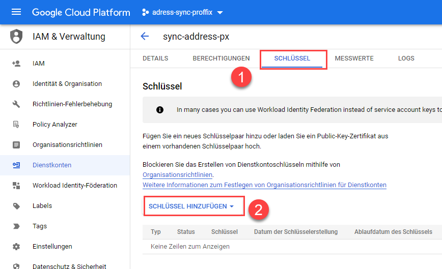
Task: Follow the Organisationsrichtlinien link
Action: pos(177,175)
